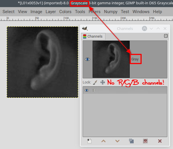
Task: Maximize the Channels window with up chevron
Action: [158, 28]
